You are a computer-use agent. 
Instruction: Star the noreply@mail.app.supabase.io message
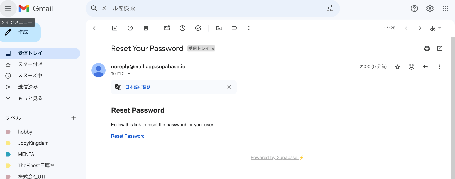pos(397,67)
